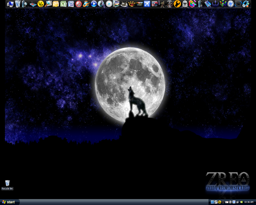This screenshot has width=256, height=205.
Task: Launch Microsoft Word from the dock
Action: pos(71,4)
